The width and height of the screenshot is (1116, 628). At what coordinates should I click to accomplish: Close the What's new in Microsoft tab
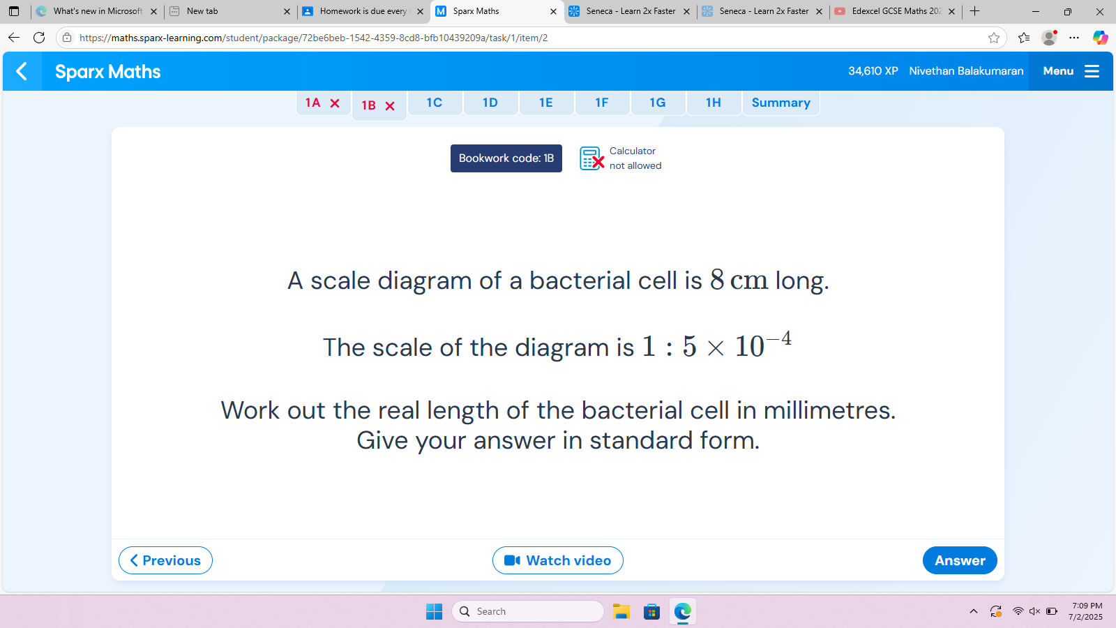click(153, 11)
